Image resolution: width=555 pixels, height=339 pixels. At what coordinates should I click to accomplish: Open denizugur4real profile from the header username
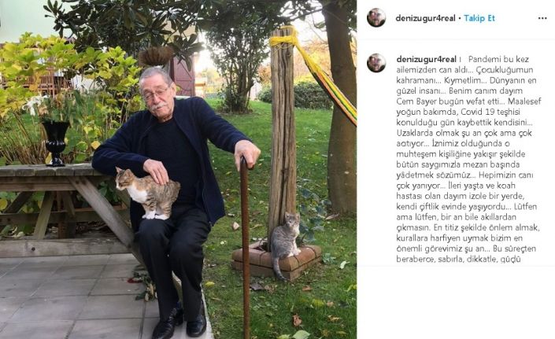[425, 18]
